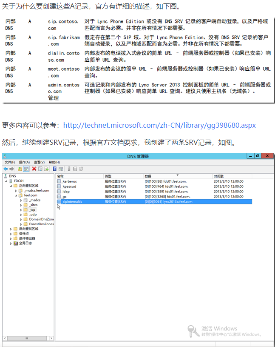Viewport: 275px width, 347px height.
Task: Toggle the Show/Hide Action Pane icon
Action: (x=61, y=169)
